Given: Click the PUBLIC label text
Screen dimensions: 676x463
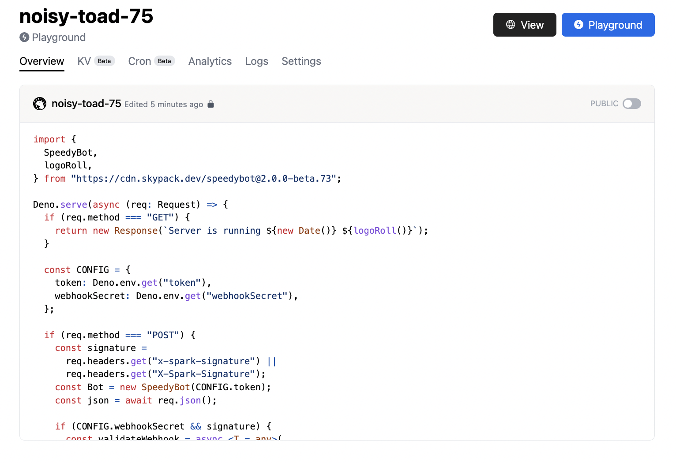Looking at the screenshot, I should (604, 104).
